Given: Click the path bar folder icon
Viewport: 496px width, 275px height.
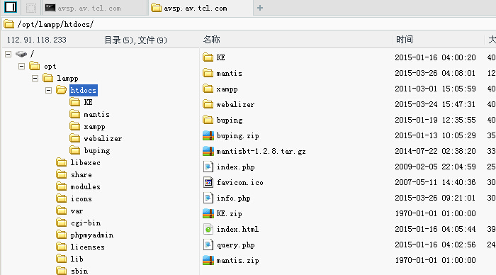Looking at the screenshot, I should (9, 24).
